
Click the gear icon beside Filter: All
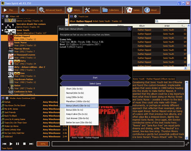pos(7,17)
